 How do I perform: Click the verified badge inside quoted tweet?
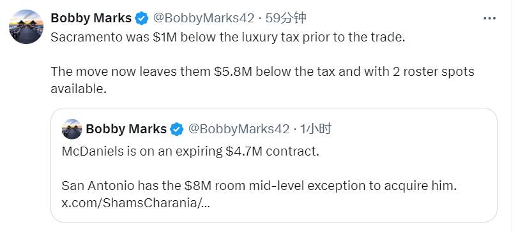point(176,129)
